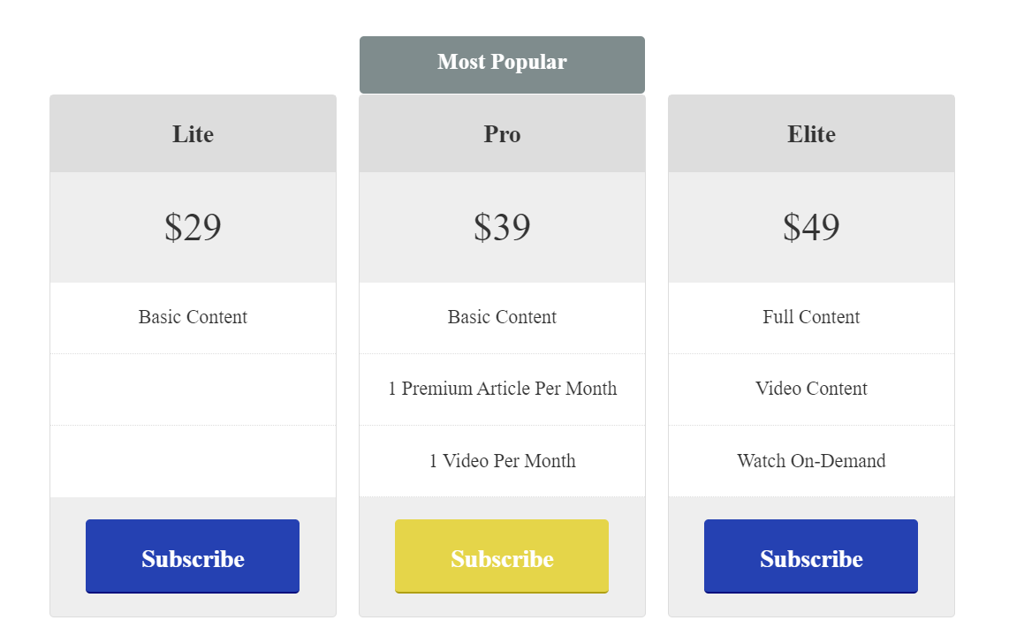The image size is (1009, 643).
Task: Click the empty third row in Lite
Action: pyautogui.click(x=193, y=461)
